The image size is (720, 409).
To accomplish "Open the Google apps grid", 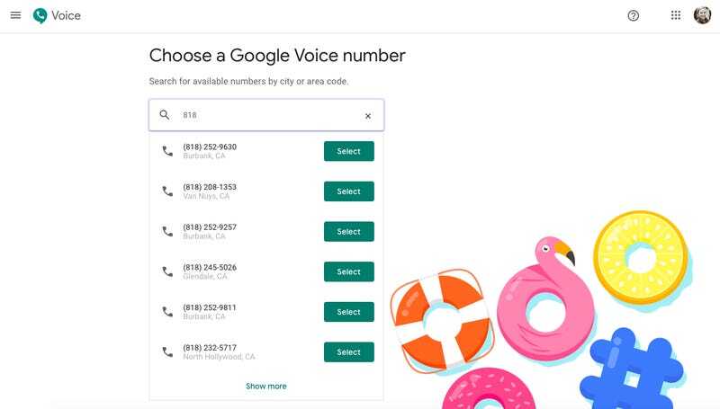I will tap(676, 15).
